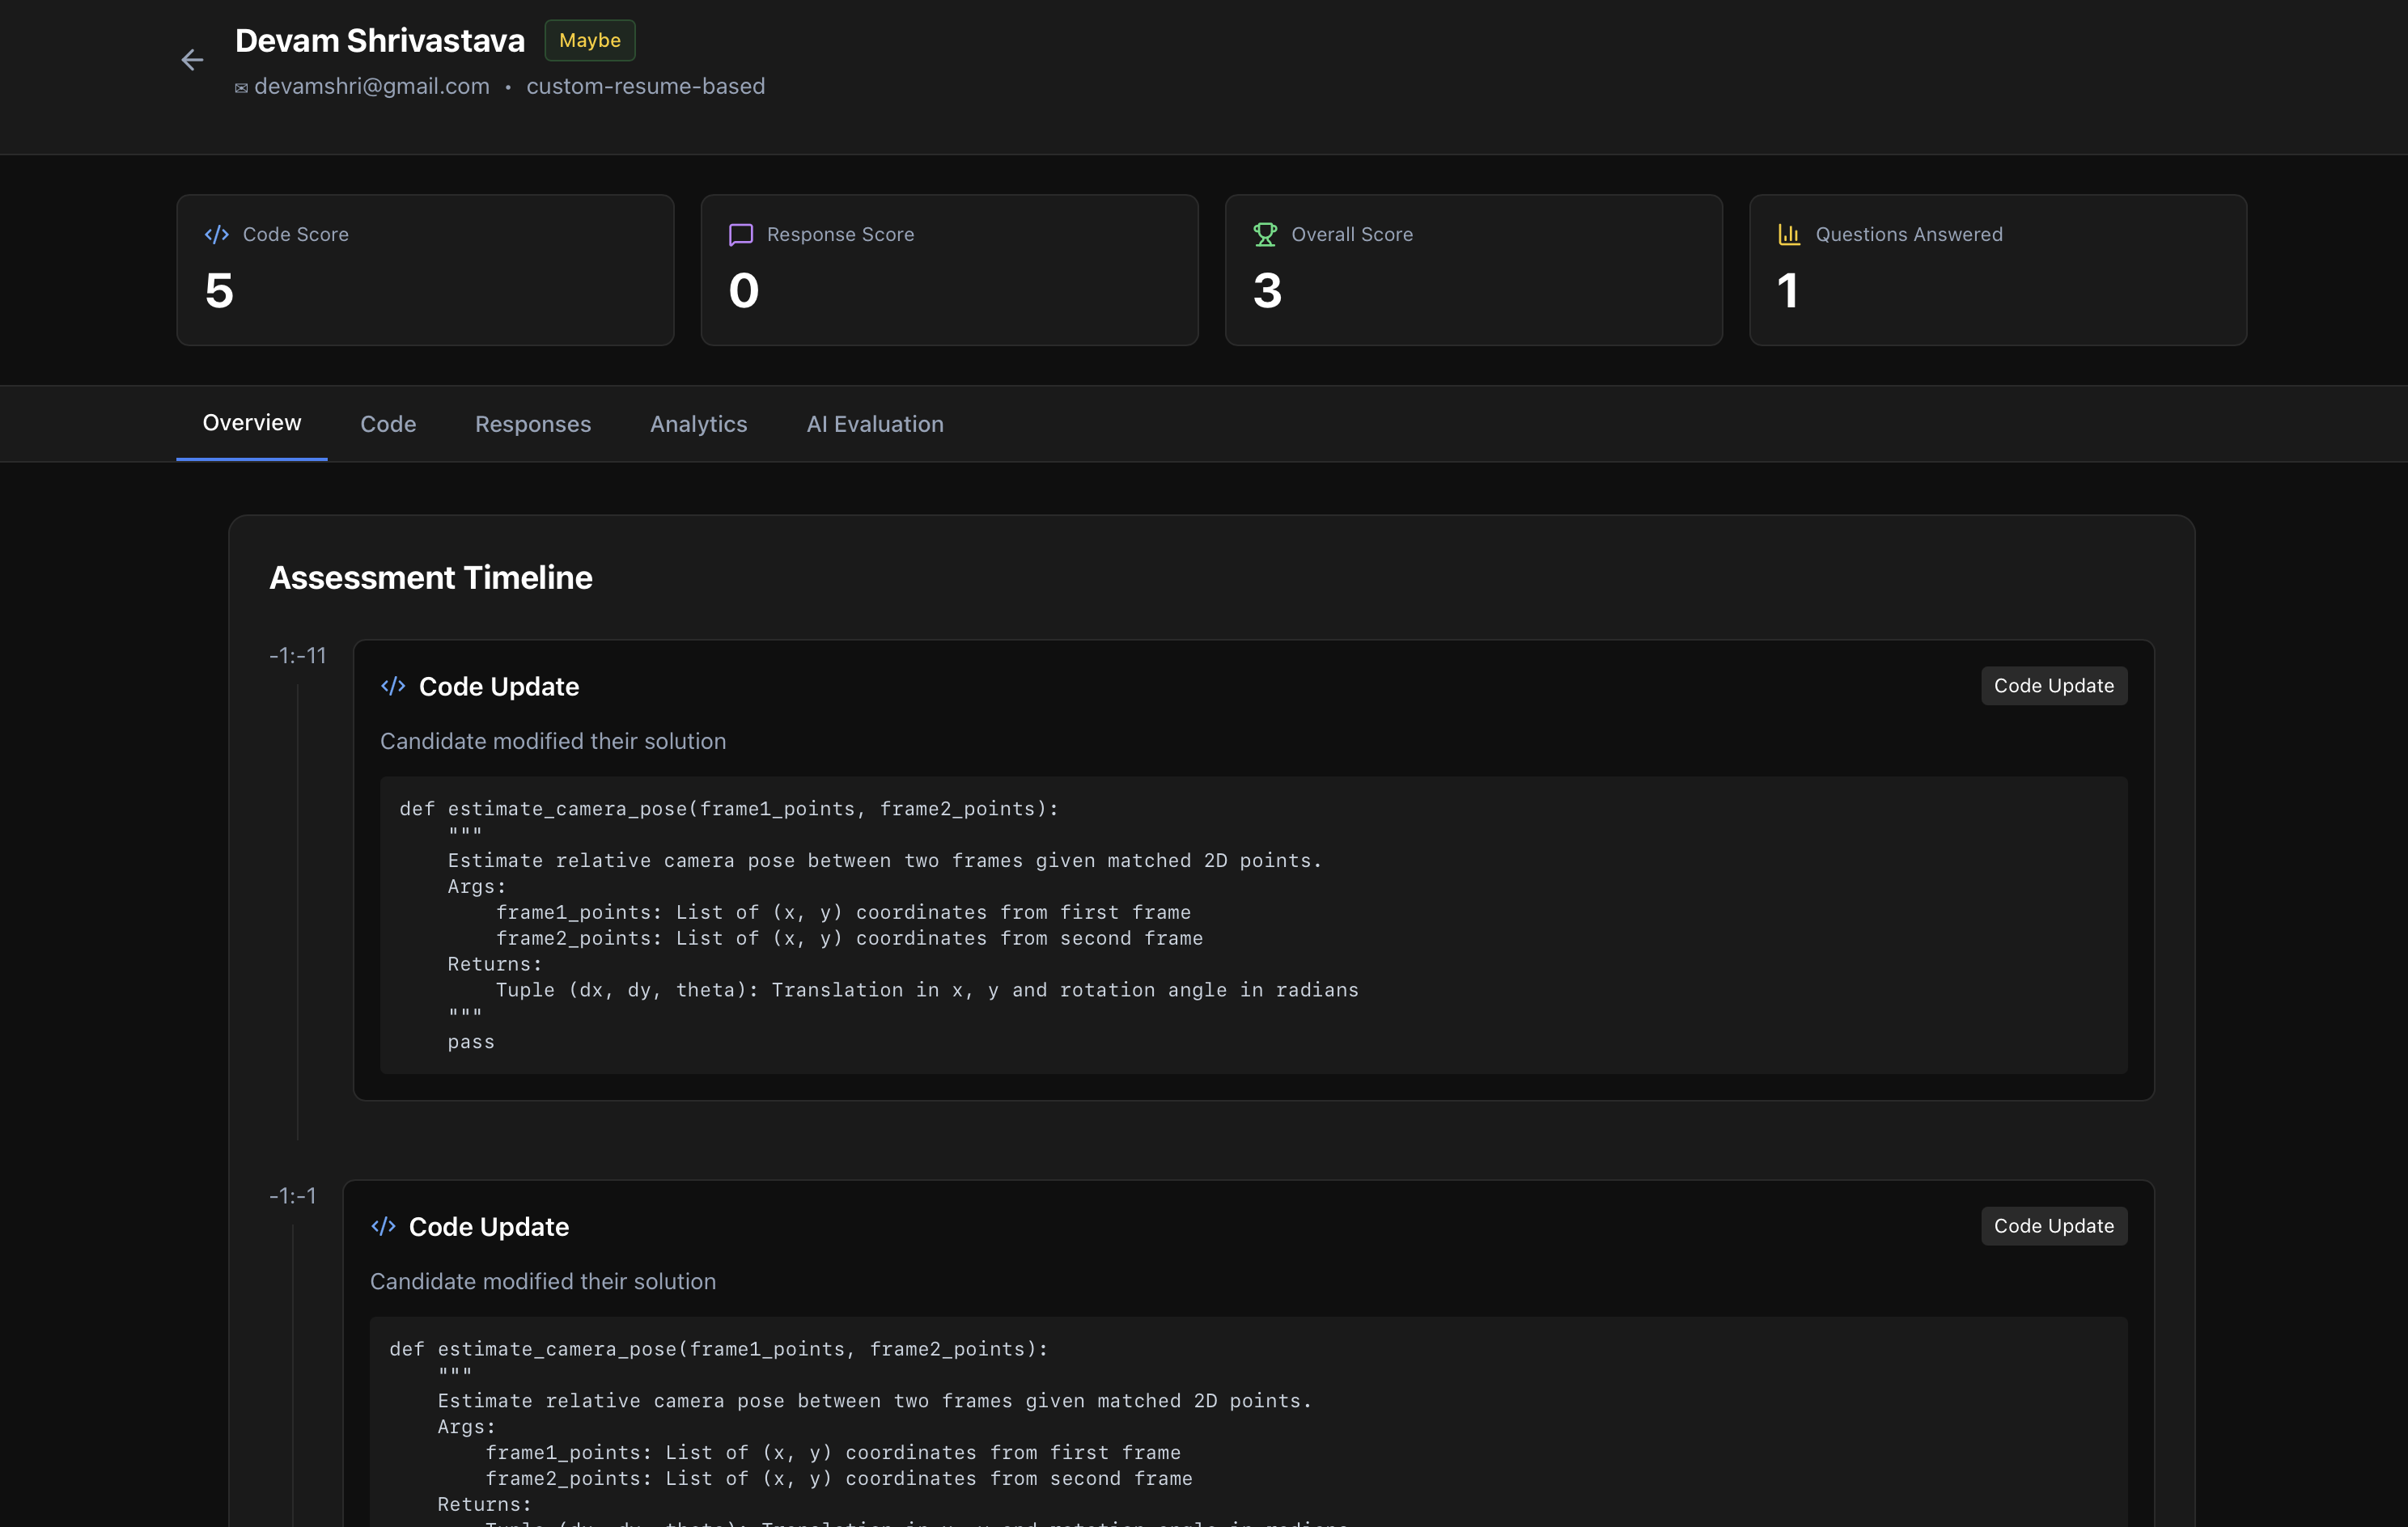Click the devamshri@gmail.com email address

(372, 87)
